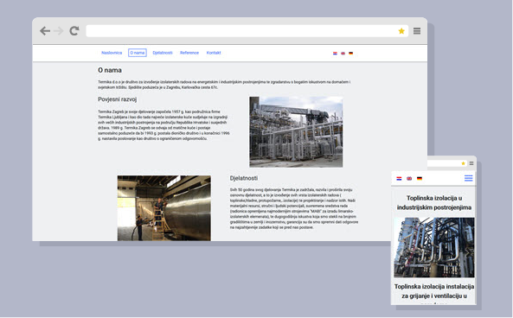Click the desktop browser forward arrow
The height and width of the screenshot is (318, 513).
59,31
